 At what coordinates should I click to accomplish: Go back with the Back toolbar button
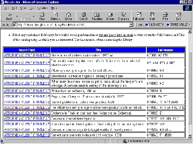[9, 16]
